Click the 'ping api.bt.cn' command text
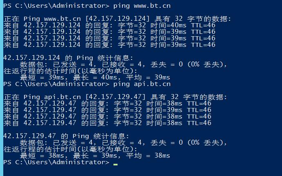The width and height of the screenshot is (282, 176). pos(142,84)
